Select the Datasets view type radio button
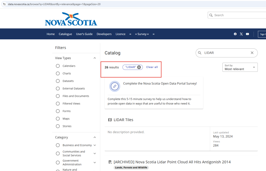The image size is (266, 171). coord(58,81)
